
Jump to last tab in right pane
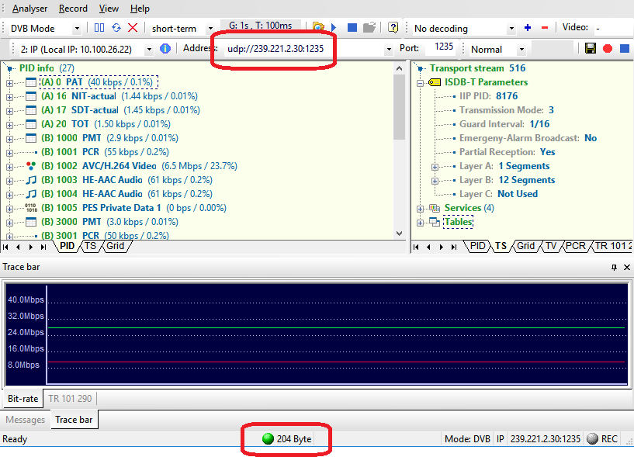pyautogui.click(x=454, y=247)
